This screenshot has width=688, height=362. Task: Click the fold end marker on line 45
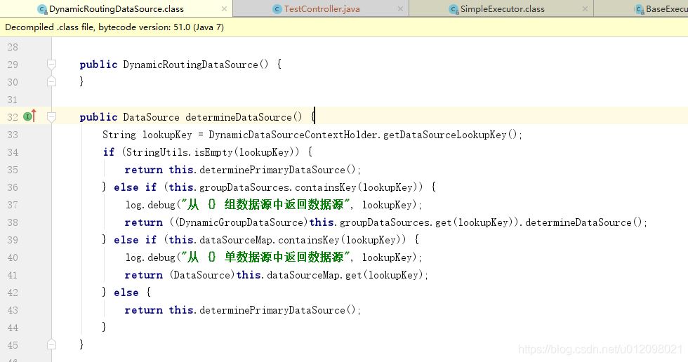pyautogui.click(x=51, y=344)
